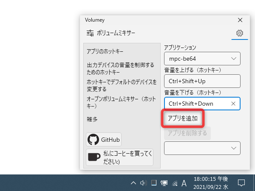Select オープンボリュームミキサー（ホットキー）option
255x191 pixels.
point(121,102)
